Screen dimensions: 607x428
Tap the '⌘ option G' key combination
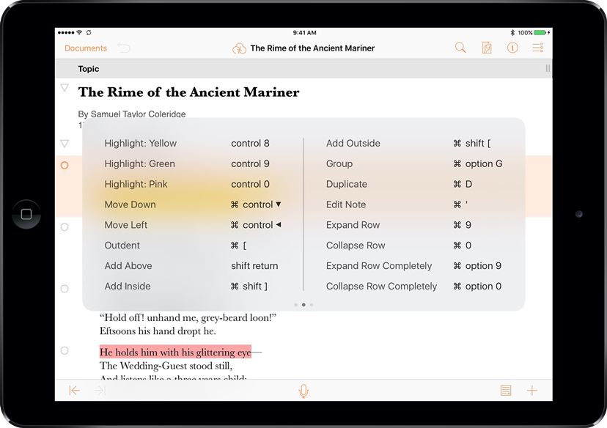click(478, 163)
